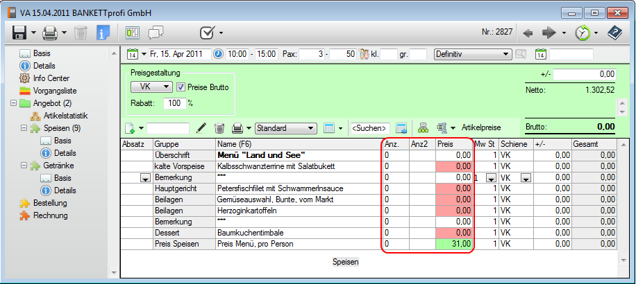Click the help book icon top right
Screen dimensions: 636x284
pyautogui.click(x=614, y=33)
